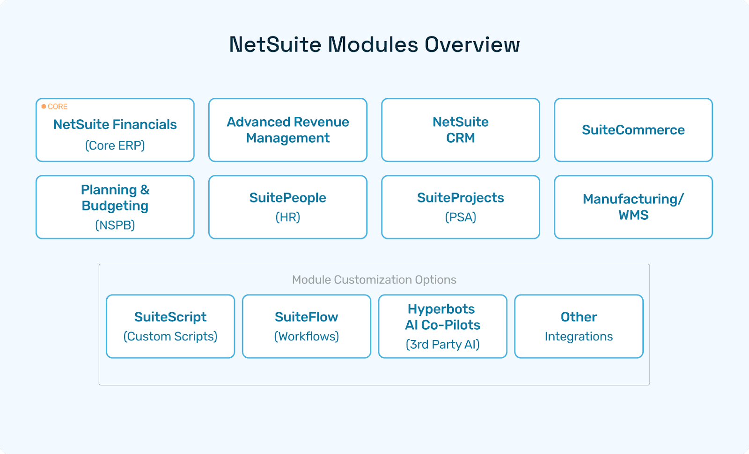Choose SuiteScript (Custom Scripts) option
This screenshot has width=749, height=454.
click(x=170, y=326)
